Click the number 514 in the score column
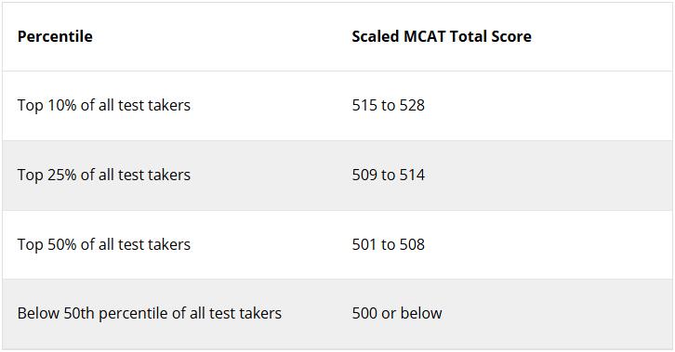 click(412, 175)
